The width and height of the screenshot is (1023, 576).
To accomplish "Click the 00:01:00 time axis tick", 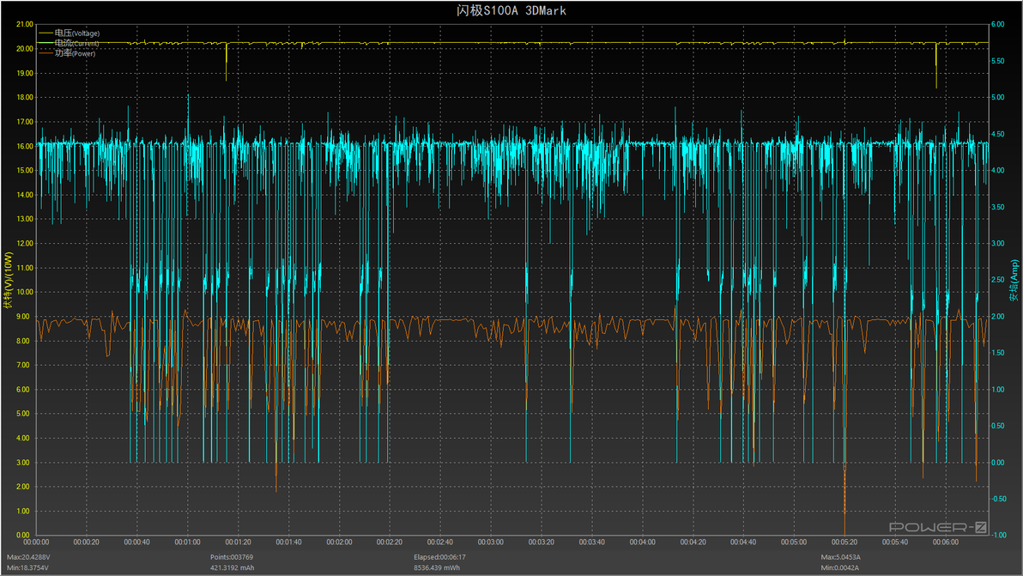I will [187, 542].
